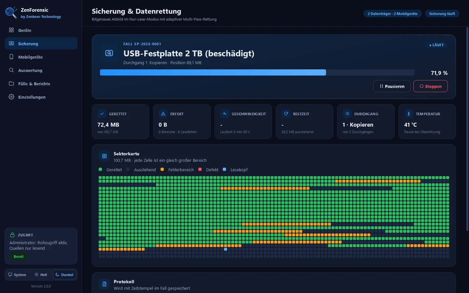
Task: Click the Sicherung disk icon in sidebar
Action: pyautogui.click(x=11, y=43)
